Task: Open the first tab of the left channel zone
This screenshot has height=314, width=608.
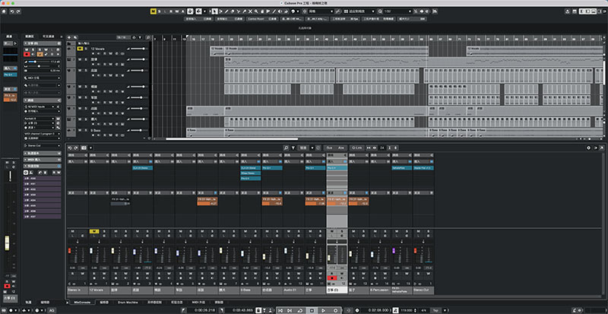Action: tap(9, 36)
